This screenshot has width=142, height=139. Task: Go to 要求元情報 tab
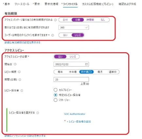pos(51,4)
